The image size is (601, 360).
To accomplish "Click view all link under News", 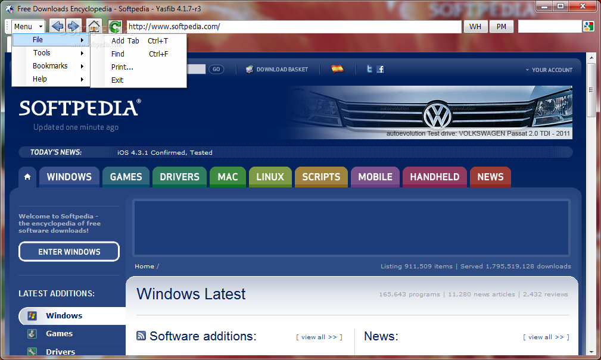I will point(546,337).
